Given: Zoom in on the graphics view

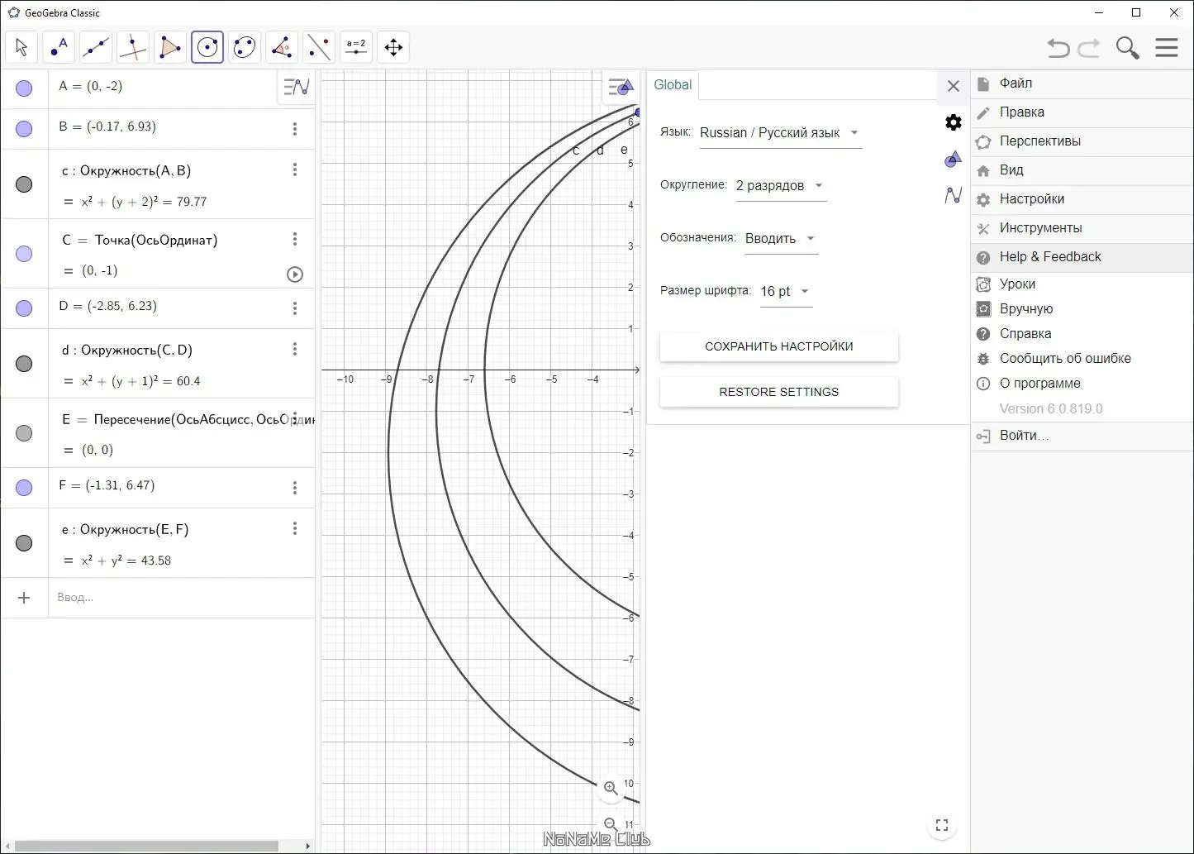Looking at the screenshot, I should tap(611, 788).
